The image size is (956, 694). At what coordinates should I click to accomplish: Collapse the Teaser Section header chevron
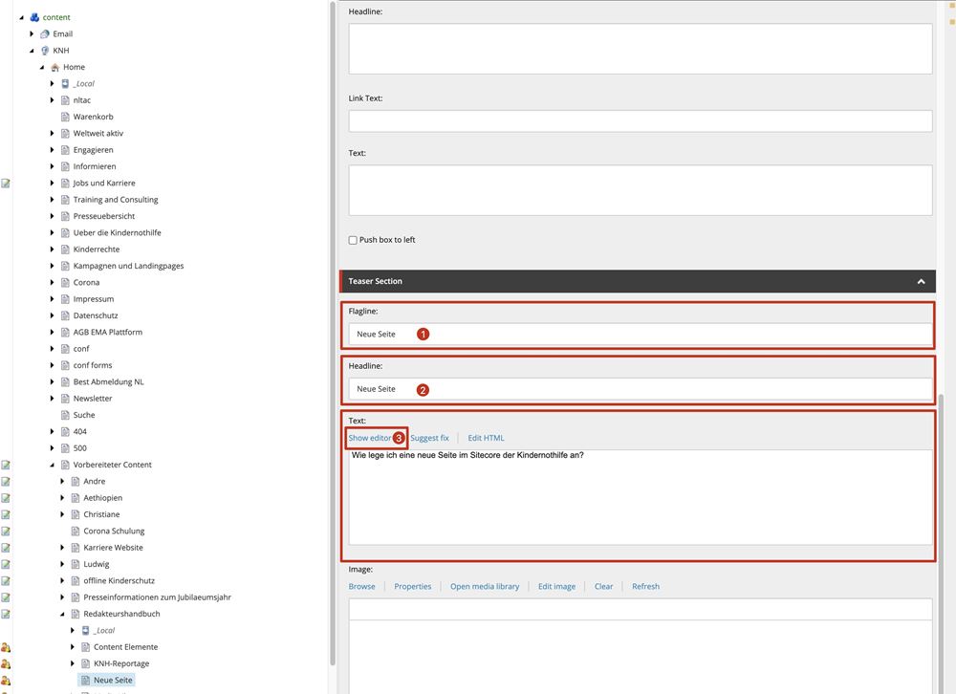921,282
